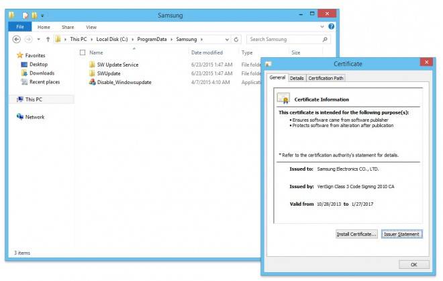Image resolution: width=443 pixels, height=281 pixels.
Task: Click the 3 items status text
Action: pos(22,253)
